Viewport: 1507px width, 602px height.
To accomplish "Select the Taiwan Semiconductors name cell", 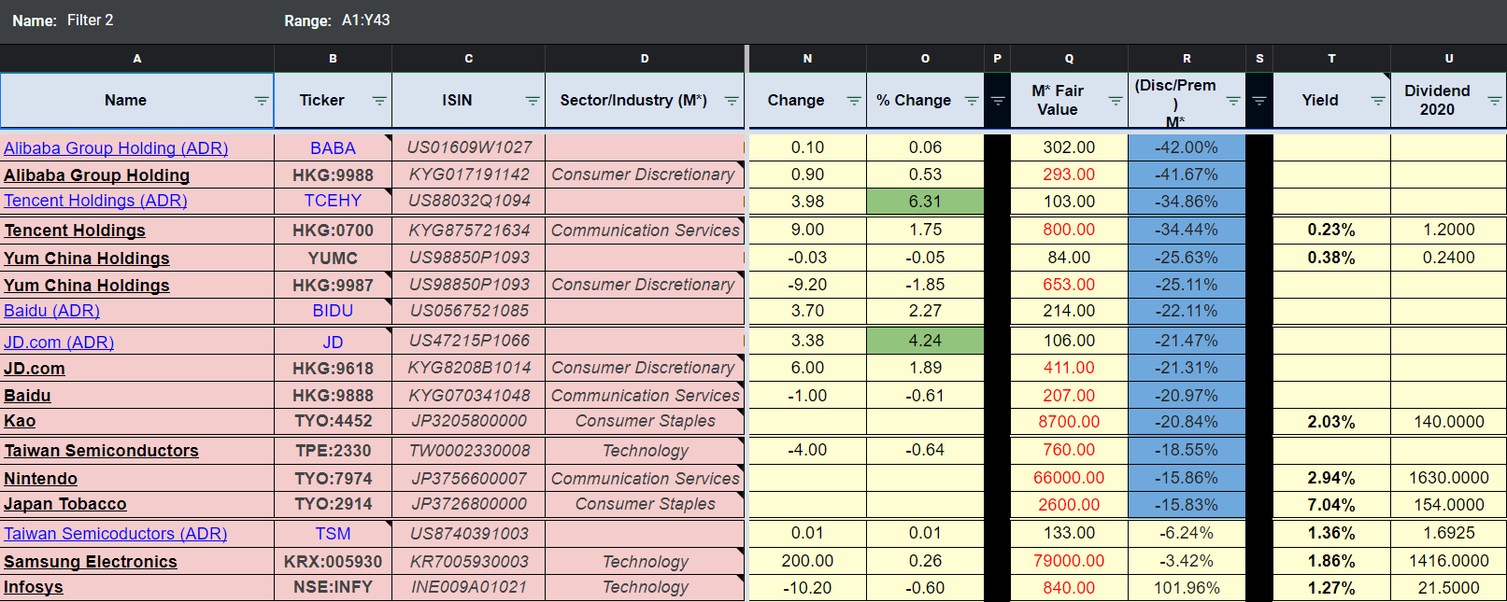I will point(137,451).
